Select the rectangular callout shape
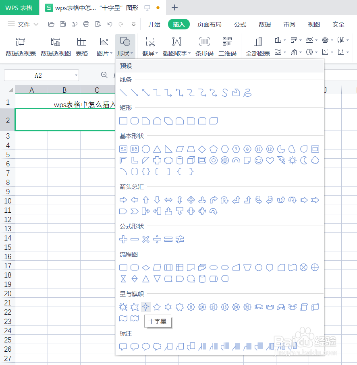The image size is (357, 365). [x=123, y=346]
